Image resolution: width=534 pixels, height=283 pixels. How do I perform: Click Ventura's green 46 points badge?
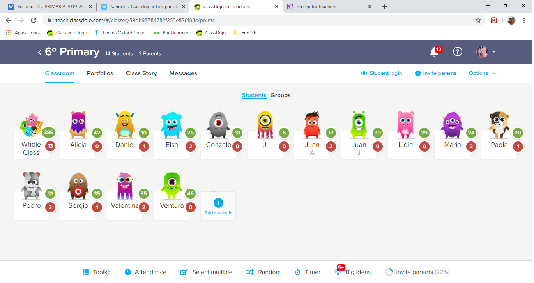(190, 193)
